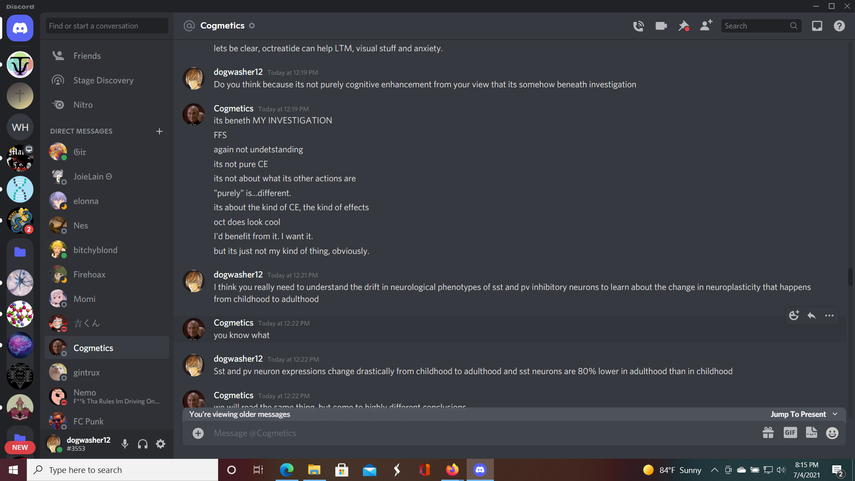
Task: Open the GIF picker
Action: (x=790, y=433)
